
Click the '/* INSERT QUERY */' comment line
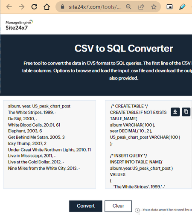tap(128, 156)
